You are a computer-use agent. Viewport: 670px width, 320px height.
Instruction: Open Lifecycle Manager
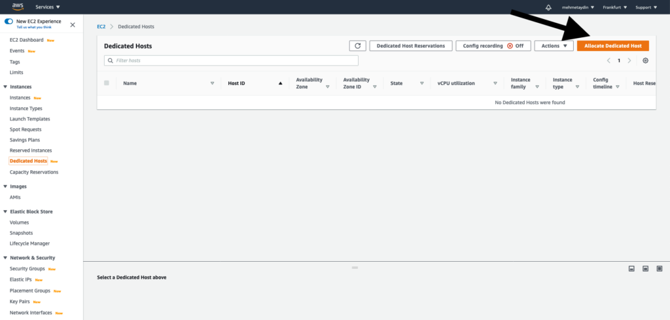pyautogui.click(x=30, y=243)
